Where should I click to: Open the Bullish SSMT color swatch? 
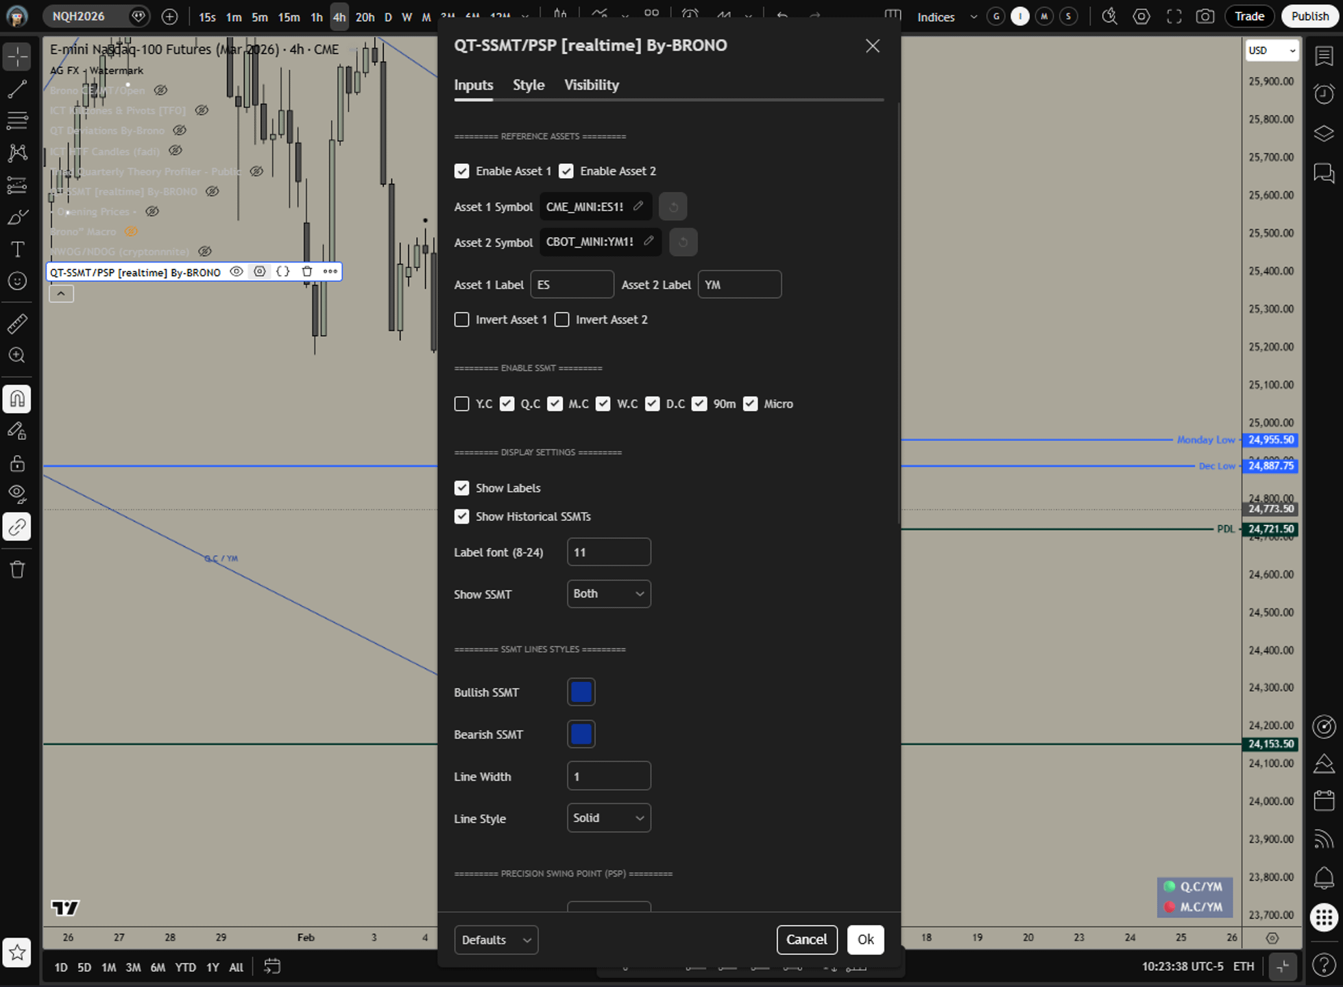pyautogui.click(x=581, y=692)
